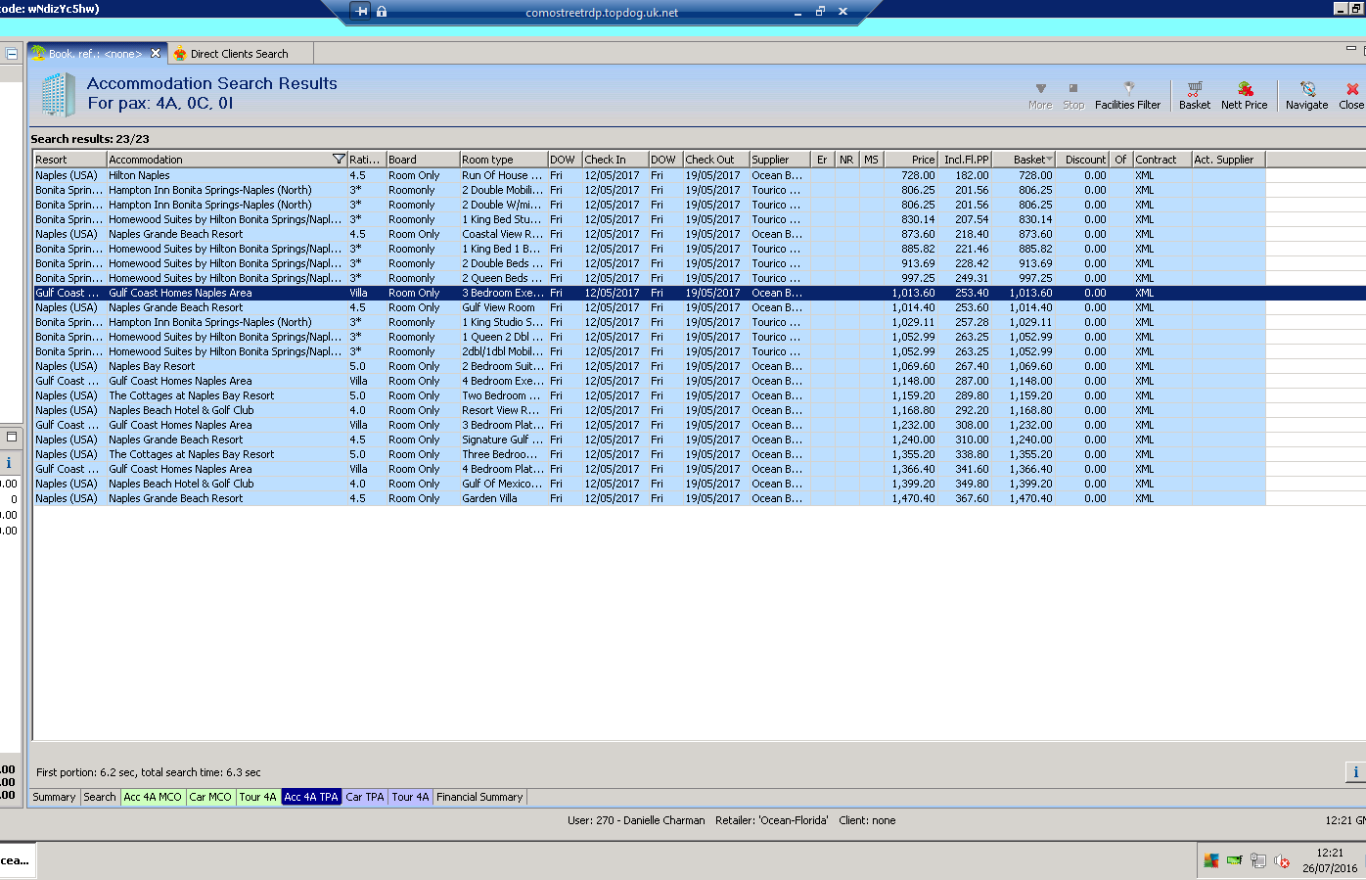Screen dimensions: 1366x880
Task: Sort by the Supplier column header
Action: pyautogui.click(x=780, y=160)
